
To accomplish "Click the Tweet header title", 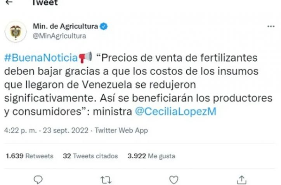I will 45,2.
